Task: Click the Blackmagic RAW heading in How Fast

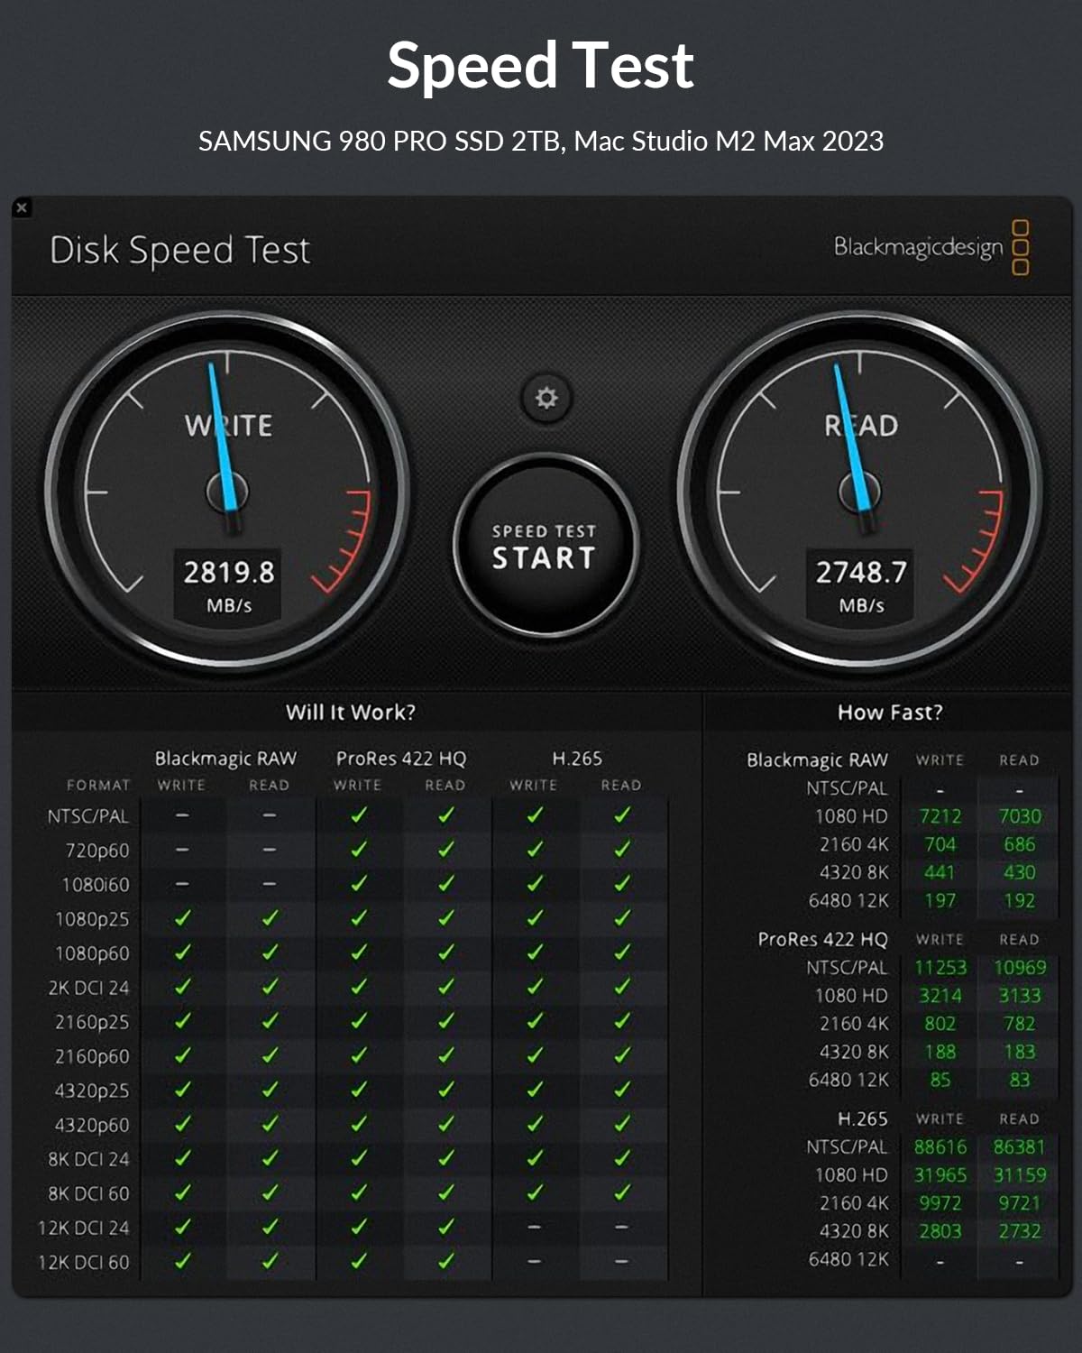Action: pos(817,760)
